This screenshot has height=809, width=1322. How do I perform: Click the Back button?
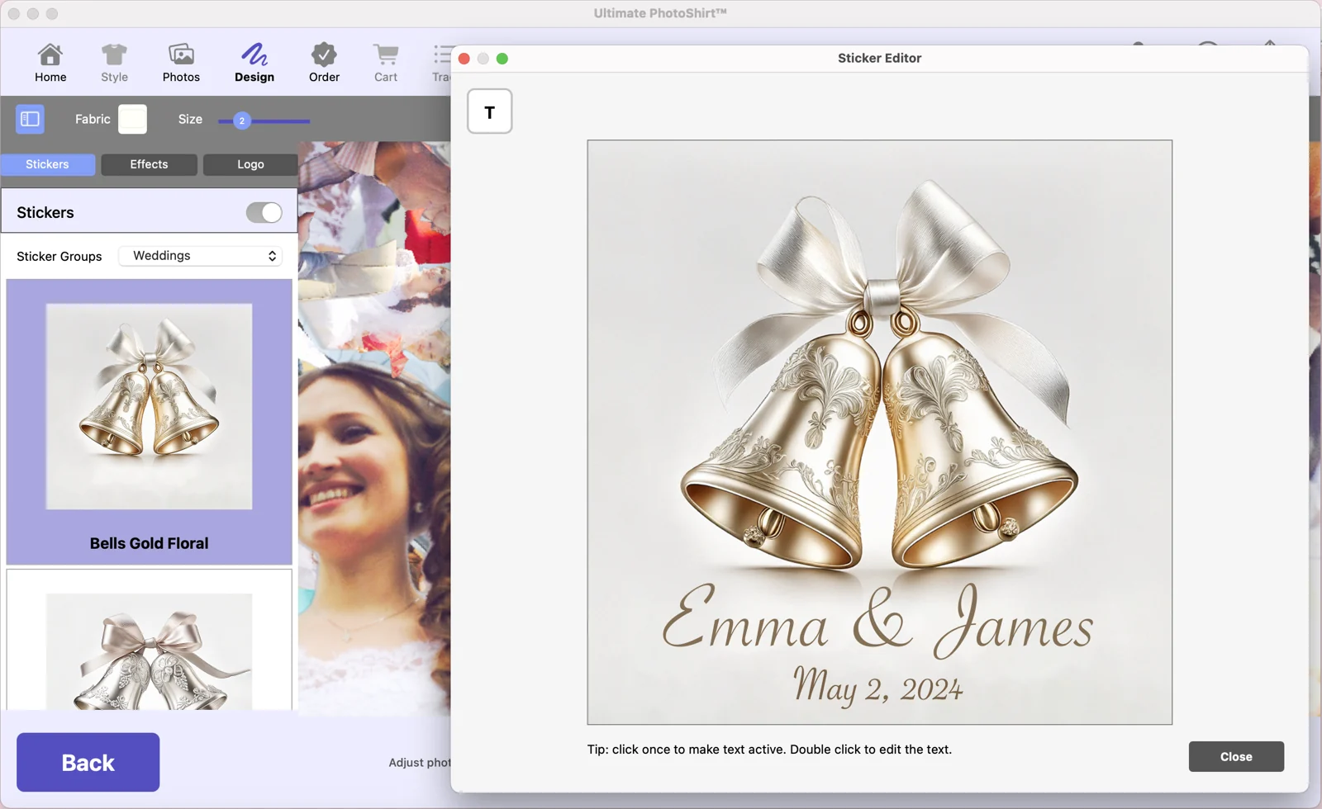(x=88, y=762)
